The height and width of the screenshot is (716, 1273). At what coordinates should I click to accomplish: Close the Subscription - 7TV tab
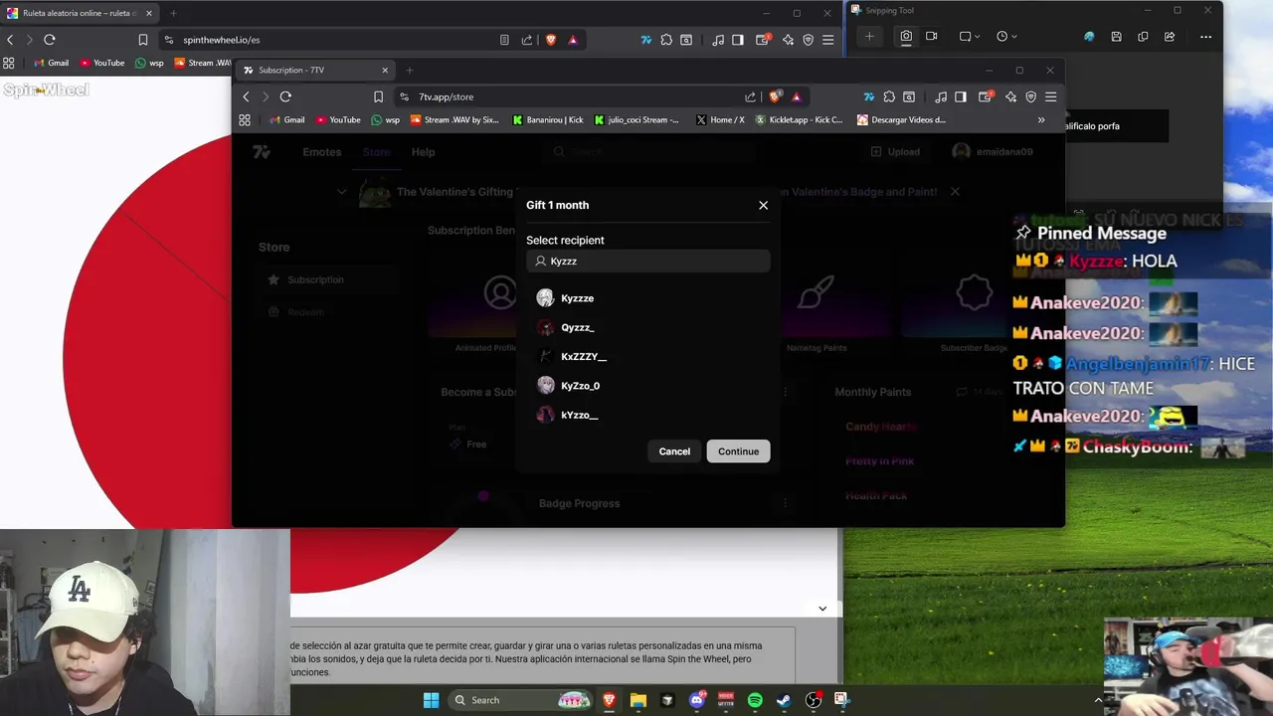pyautogui.click(x=385, y=70)
